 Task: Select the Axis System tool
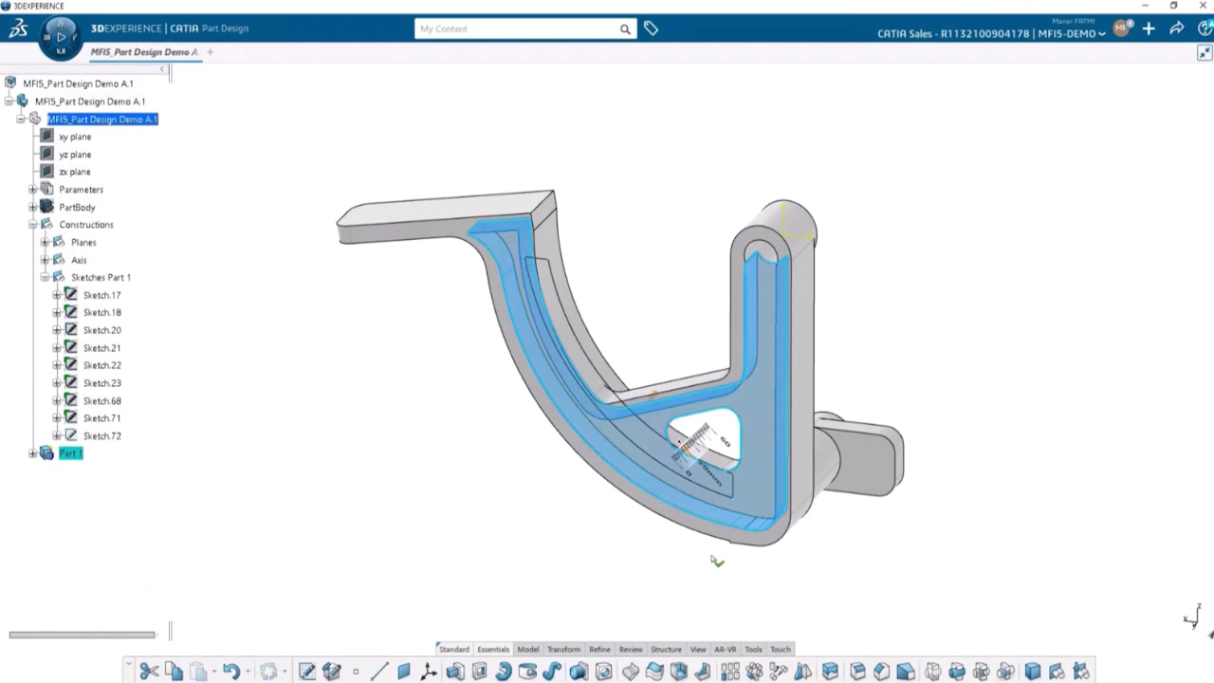(x=428, y=671)
